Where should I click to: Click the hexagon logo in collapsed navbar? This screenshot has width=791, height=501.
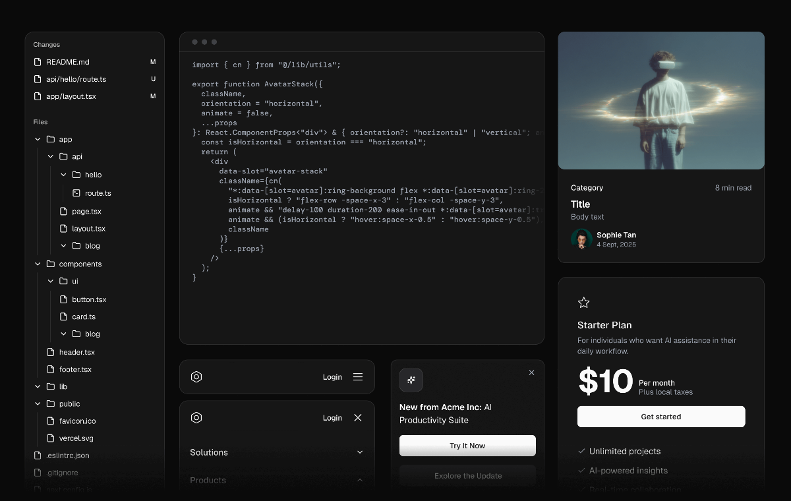[x=196, y=377]
